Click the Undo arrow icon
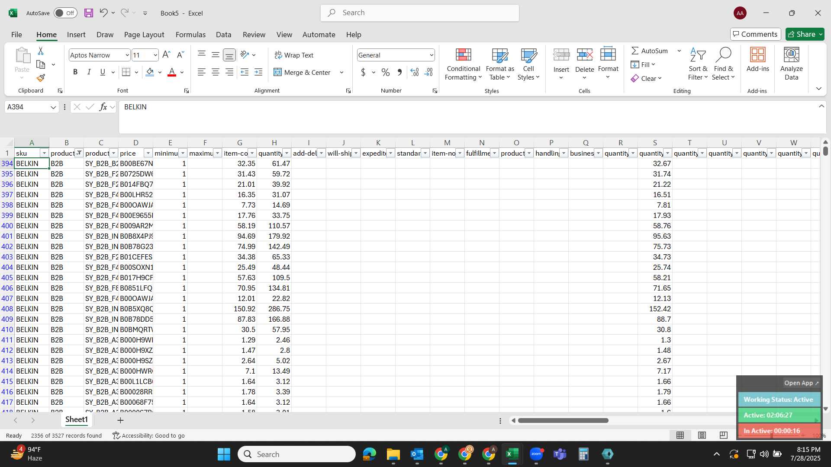831x467 pixels. click(103, 13)
